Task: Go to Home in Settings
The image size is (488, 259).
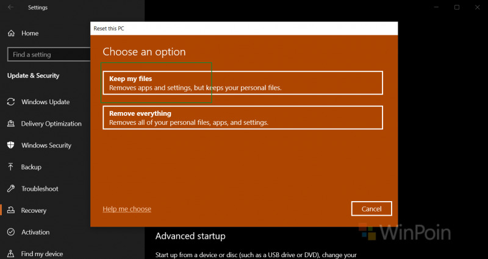Action: point(30,34)
